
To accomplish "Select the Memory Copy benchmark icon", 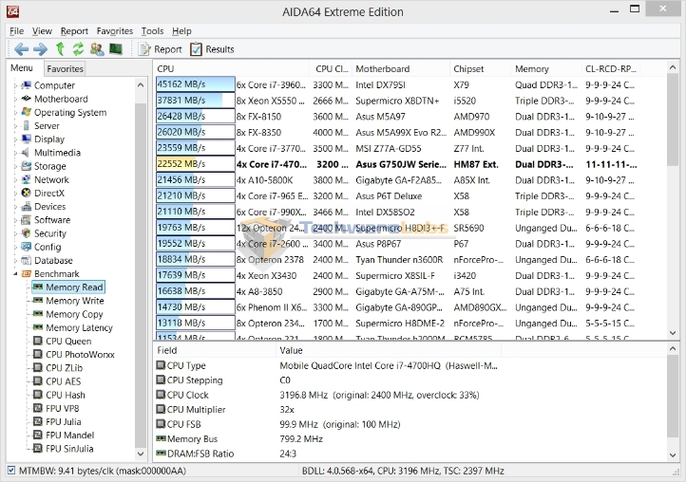I will click(38, 314).
